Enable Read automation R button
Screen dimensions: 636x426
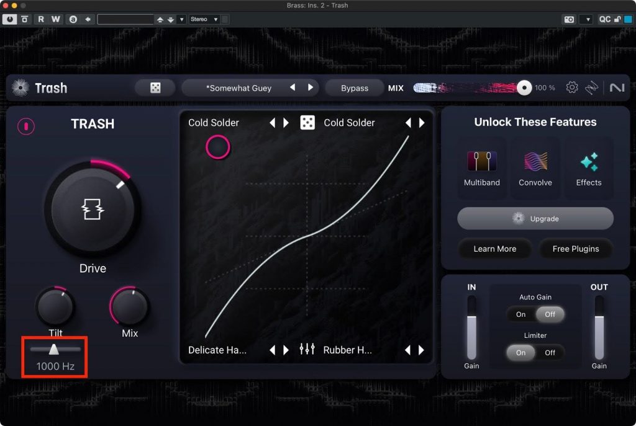point(41,19)
